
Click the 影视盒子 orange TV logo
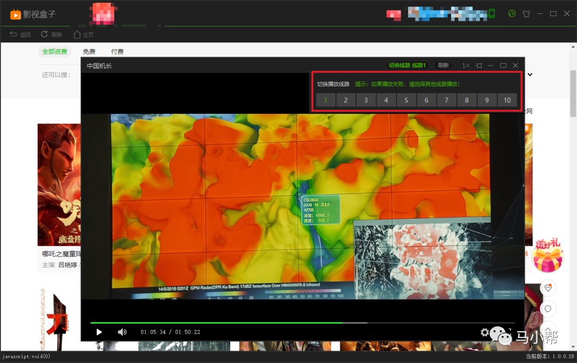15,14
